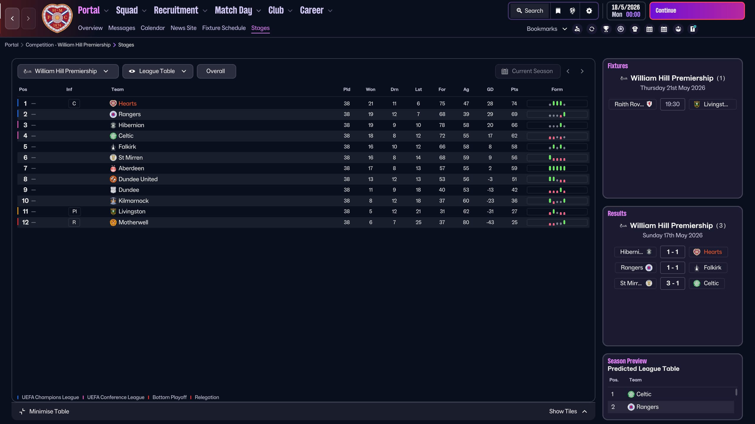The width and height of the screenshot is (755, 424).
Task: Toggle Minimise Table view
Action: pyautogui.click(x=44, y=411)
